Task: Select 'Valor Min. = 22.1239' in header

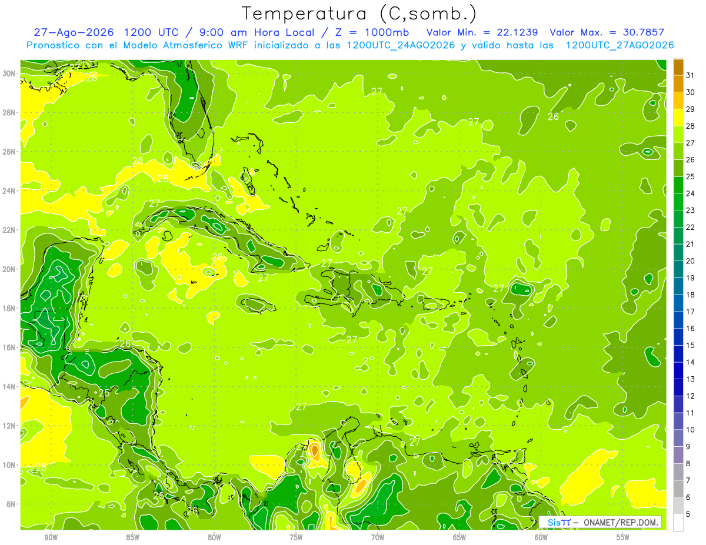Action: (x=482, y=32)
